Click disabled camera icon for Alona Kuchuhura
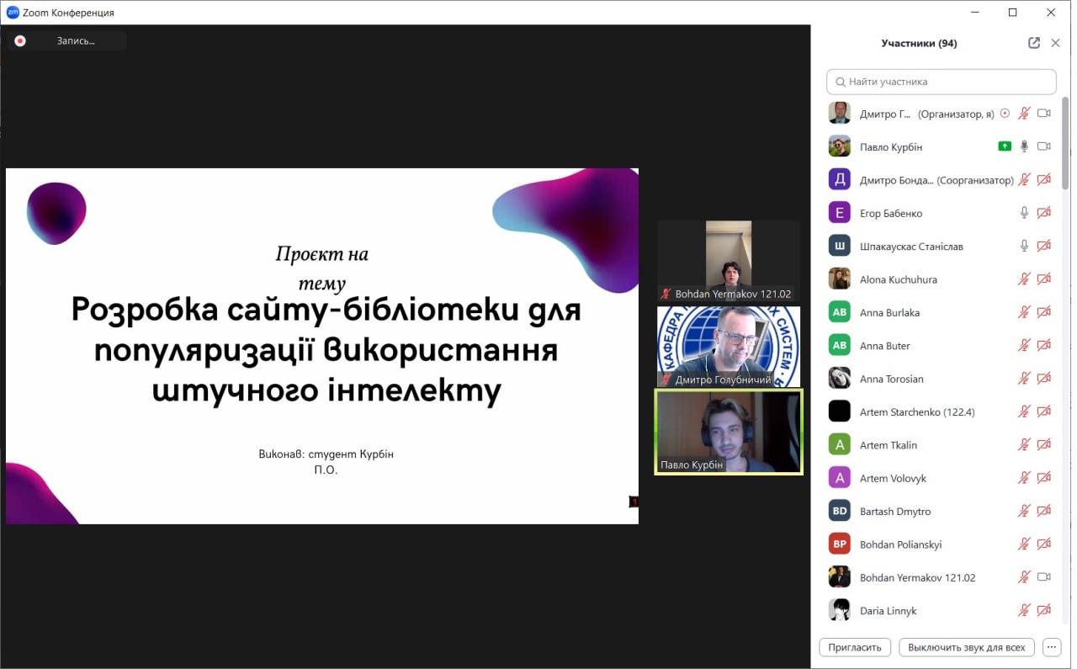Screen dimensions: 1077x669 1044,279
